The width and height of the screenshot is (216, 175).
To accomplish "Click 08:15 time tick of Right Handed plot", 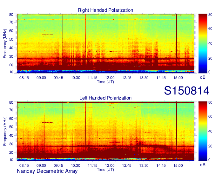I will coord(24,78).
